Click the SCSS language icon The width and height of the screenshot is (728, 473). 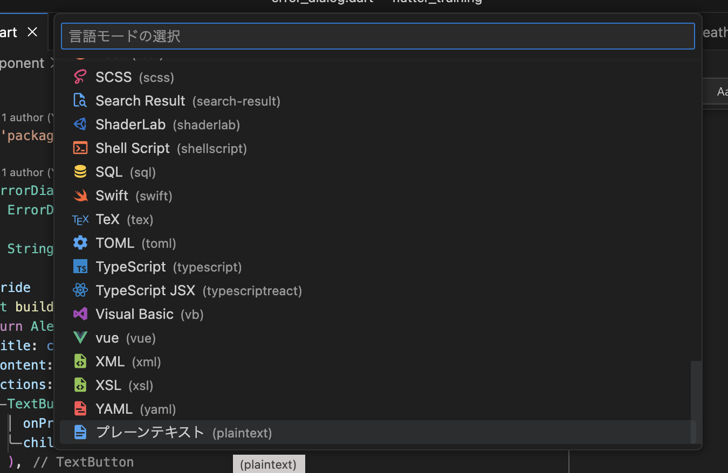tap(80, 77)
